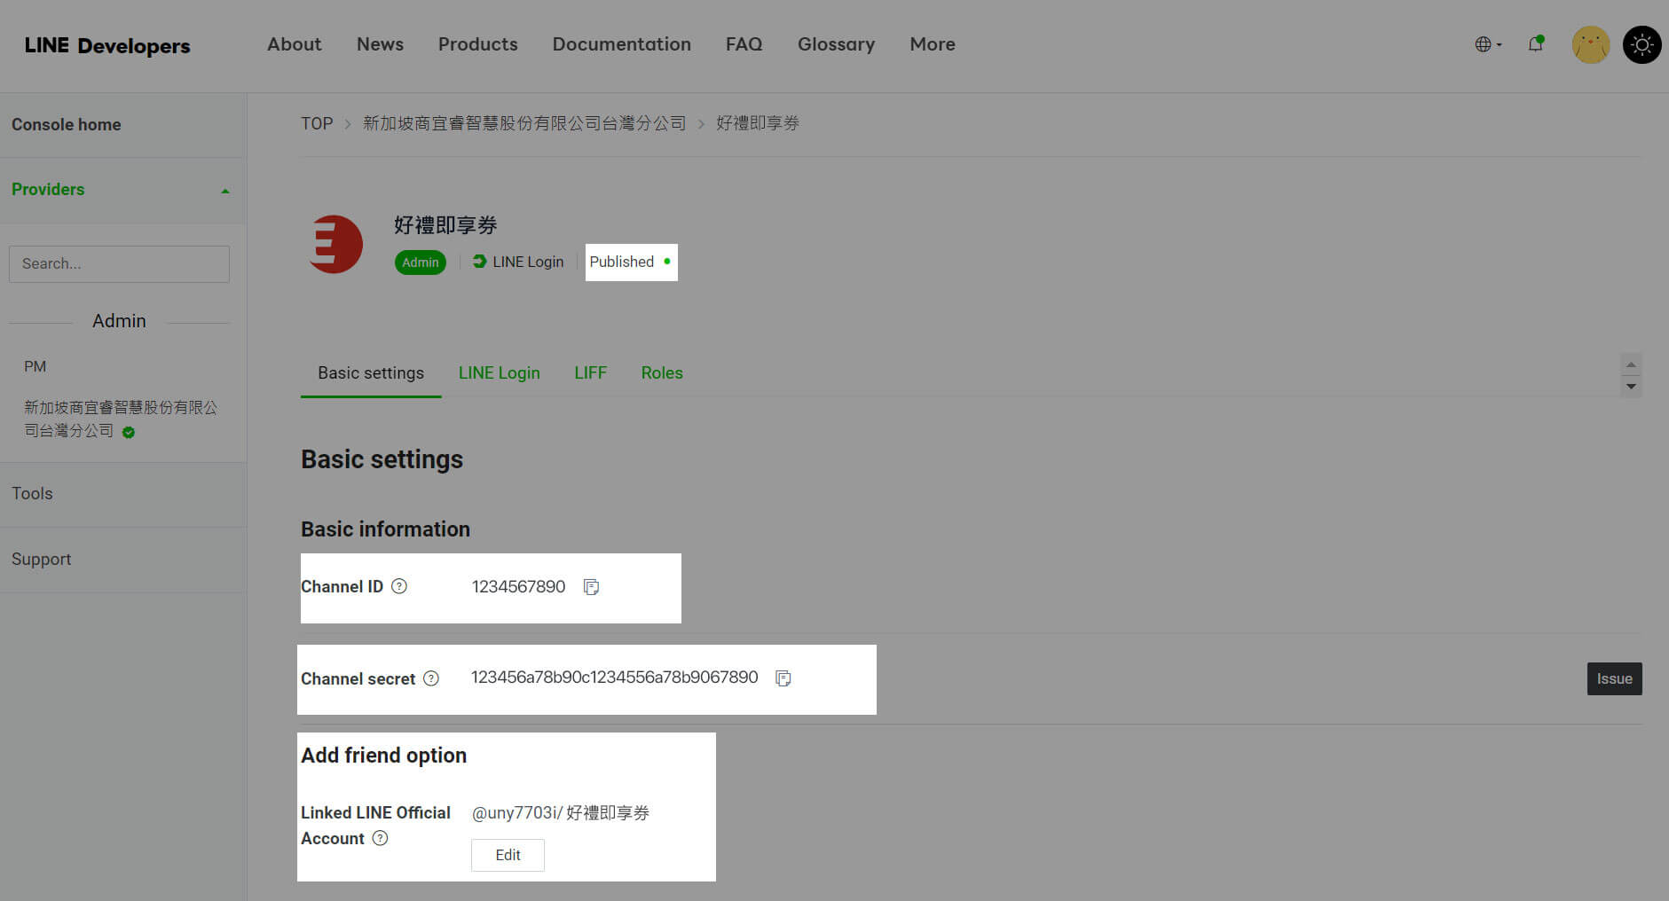The height and width of the screenshot is (901, 1669).
Task: Open the News page
Action: [x=380, y=44]
